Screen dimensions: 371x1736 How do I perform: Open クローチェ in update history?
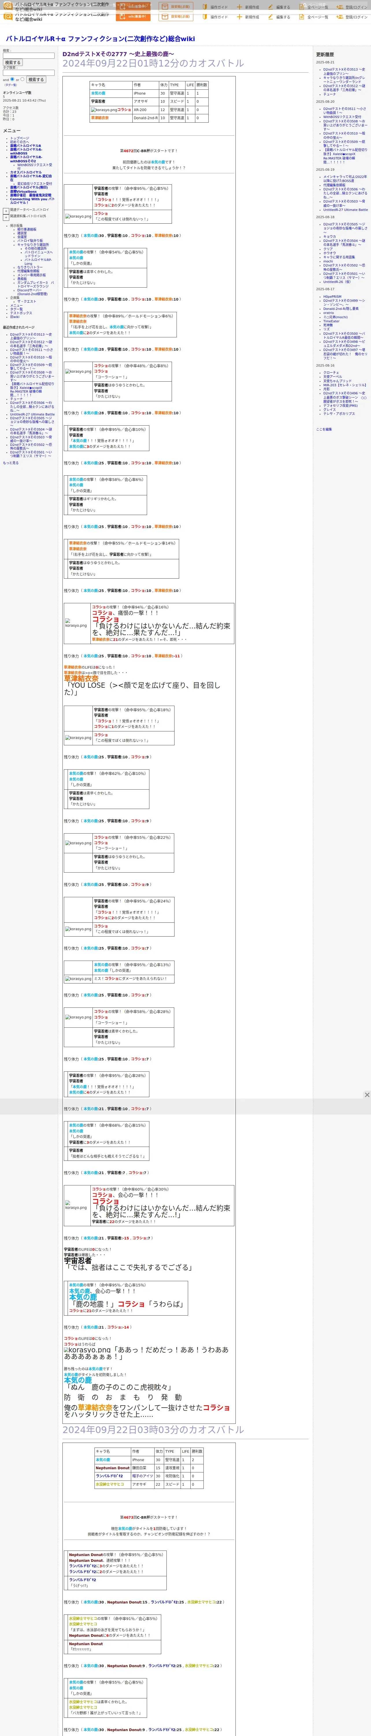point(331,373)
